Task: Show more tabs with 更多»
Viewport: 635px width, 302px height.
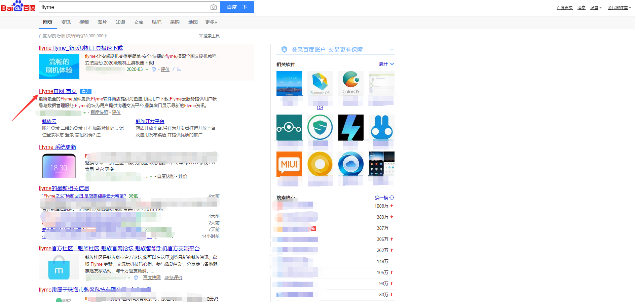Action: click(211, 22)
